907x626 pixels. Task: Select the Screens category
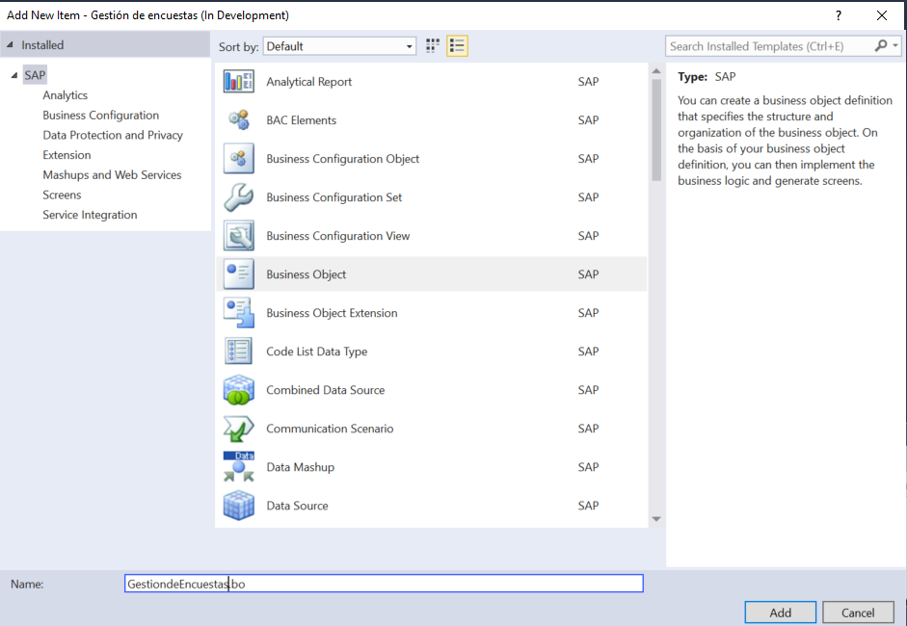pos(62,195)
